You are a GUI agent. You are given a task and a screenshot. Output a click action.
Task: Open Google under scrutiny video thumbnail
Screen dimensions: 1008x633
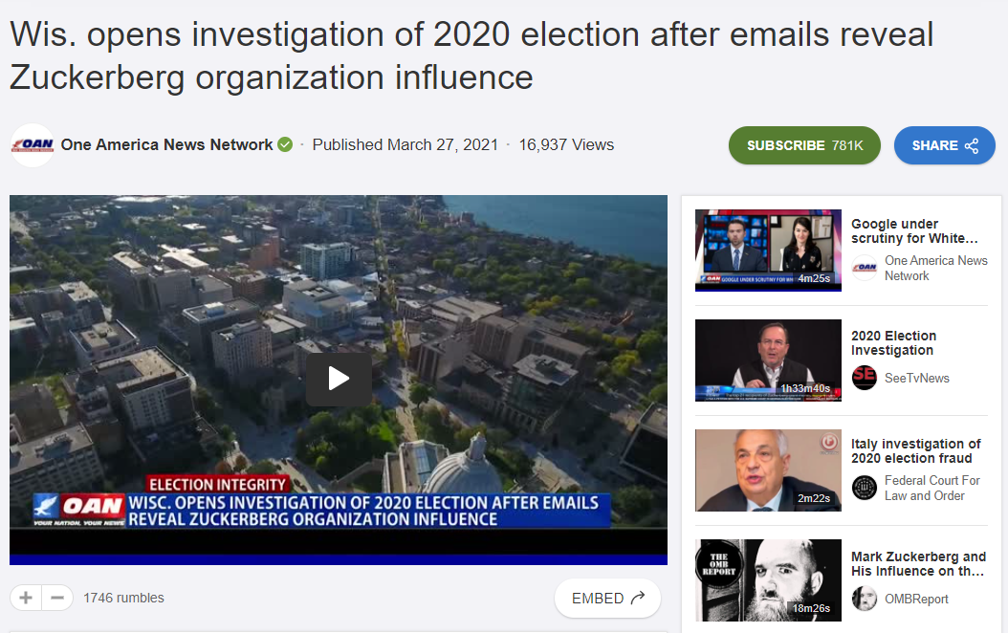click(x=768, y=251)
